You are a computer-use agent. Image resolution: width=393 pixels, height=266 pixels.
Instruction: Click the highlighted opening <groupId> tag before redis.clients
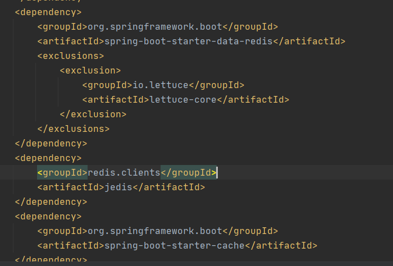point(62,173)
